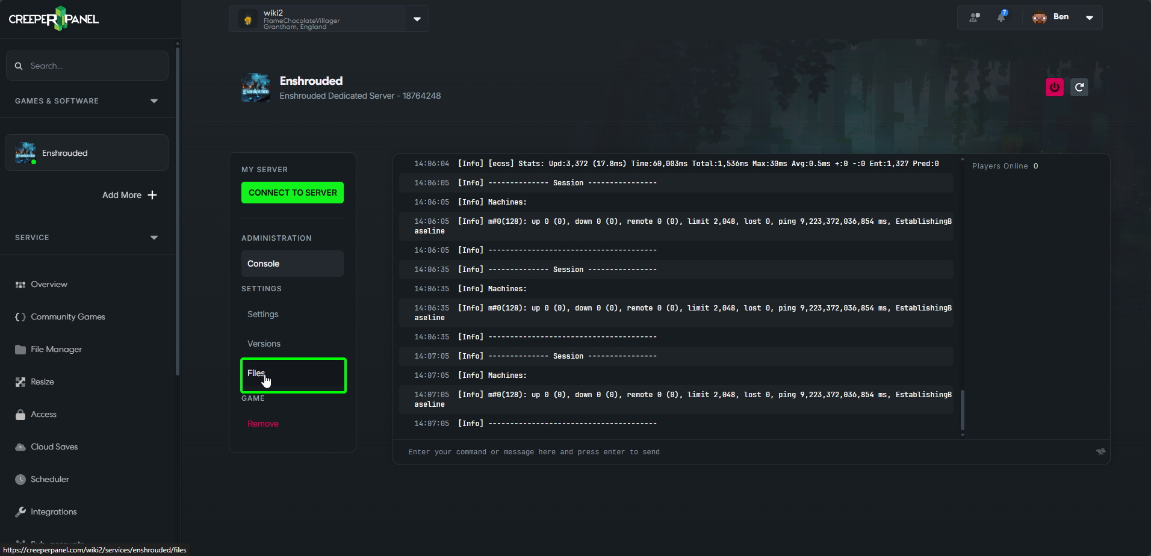1151x556 pixels.
Task: Click the File Manager folder icon
Action: (x=20, y=350)
